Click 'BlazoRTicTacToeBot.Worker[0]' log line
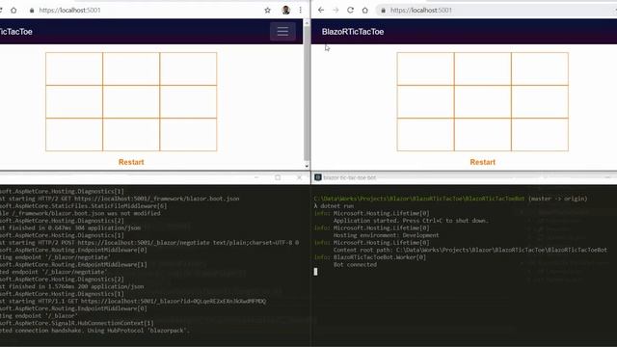Image resolution: width=617 pixels, height=347 pixels. point(379,257)
